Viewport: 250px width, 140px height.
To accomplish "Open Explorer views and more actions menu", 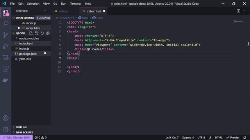I will point(46,11).
